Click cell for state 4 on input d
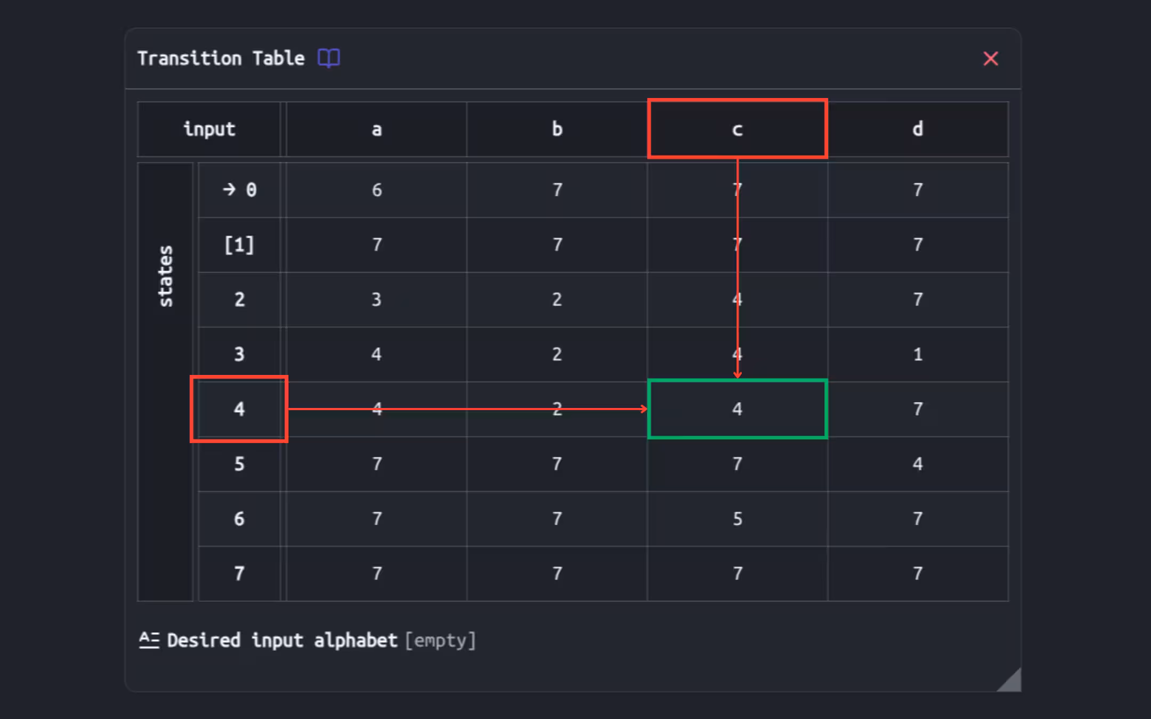The height and width of the screenshot is (719, 1151). click(x=918, y=409)
